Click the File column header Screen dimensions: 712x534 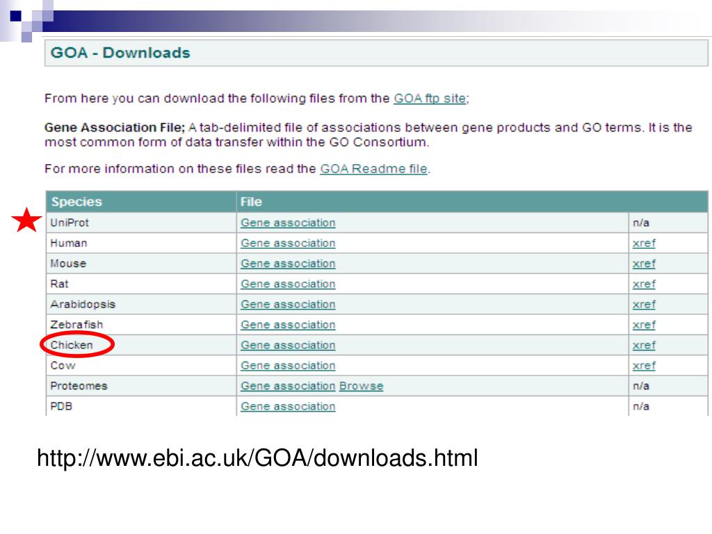pyautogui.click(x=472, y=202)
